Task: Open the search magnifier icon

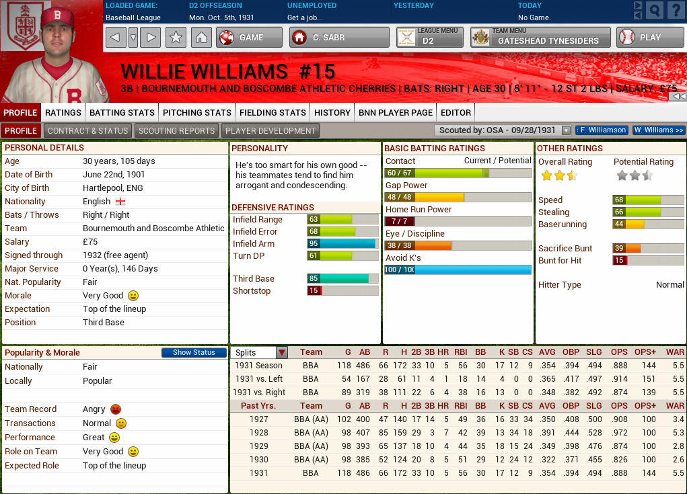Action: (x=653, y=10)
